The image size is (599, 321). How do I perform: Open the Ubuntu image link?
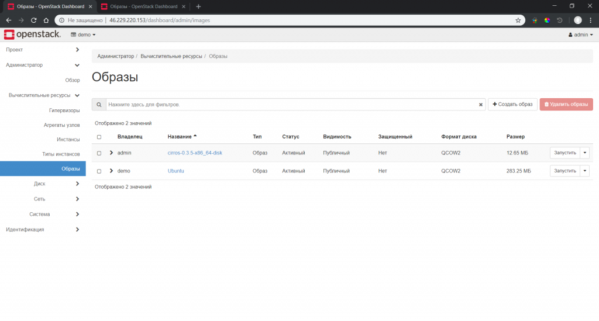(x=175, y=171)
